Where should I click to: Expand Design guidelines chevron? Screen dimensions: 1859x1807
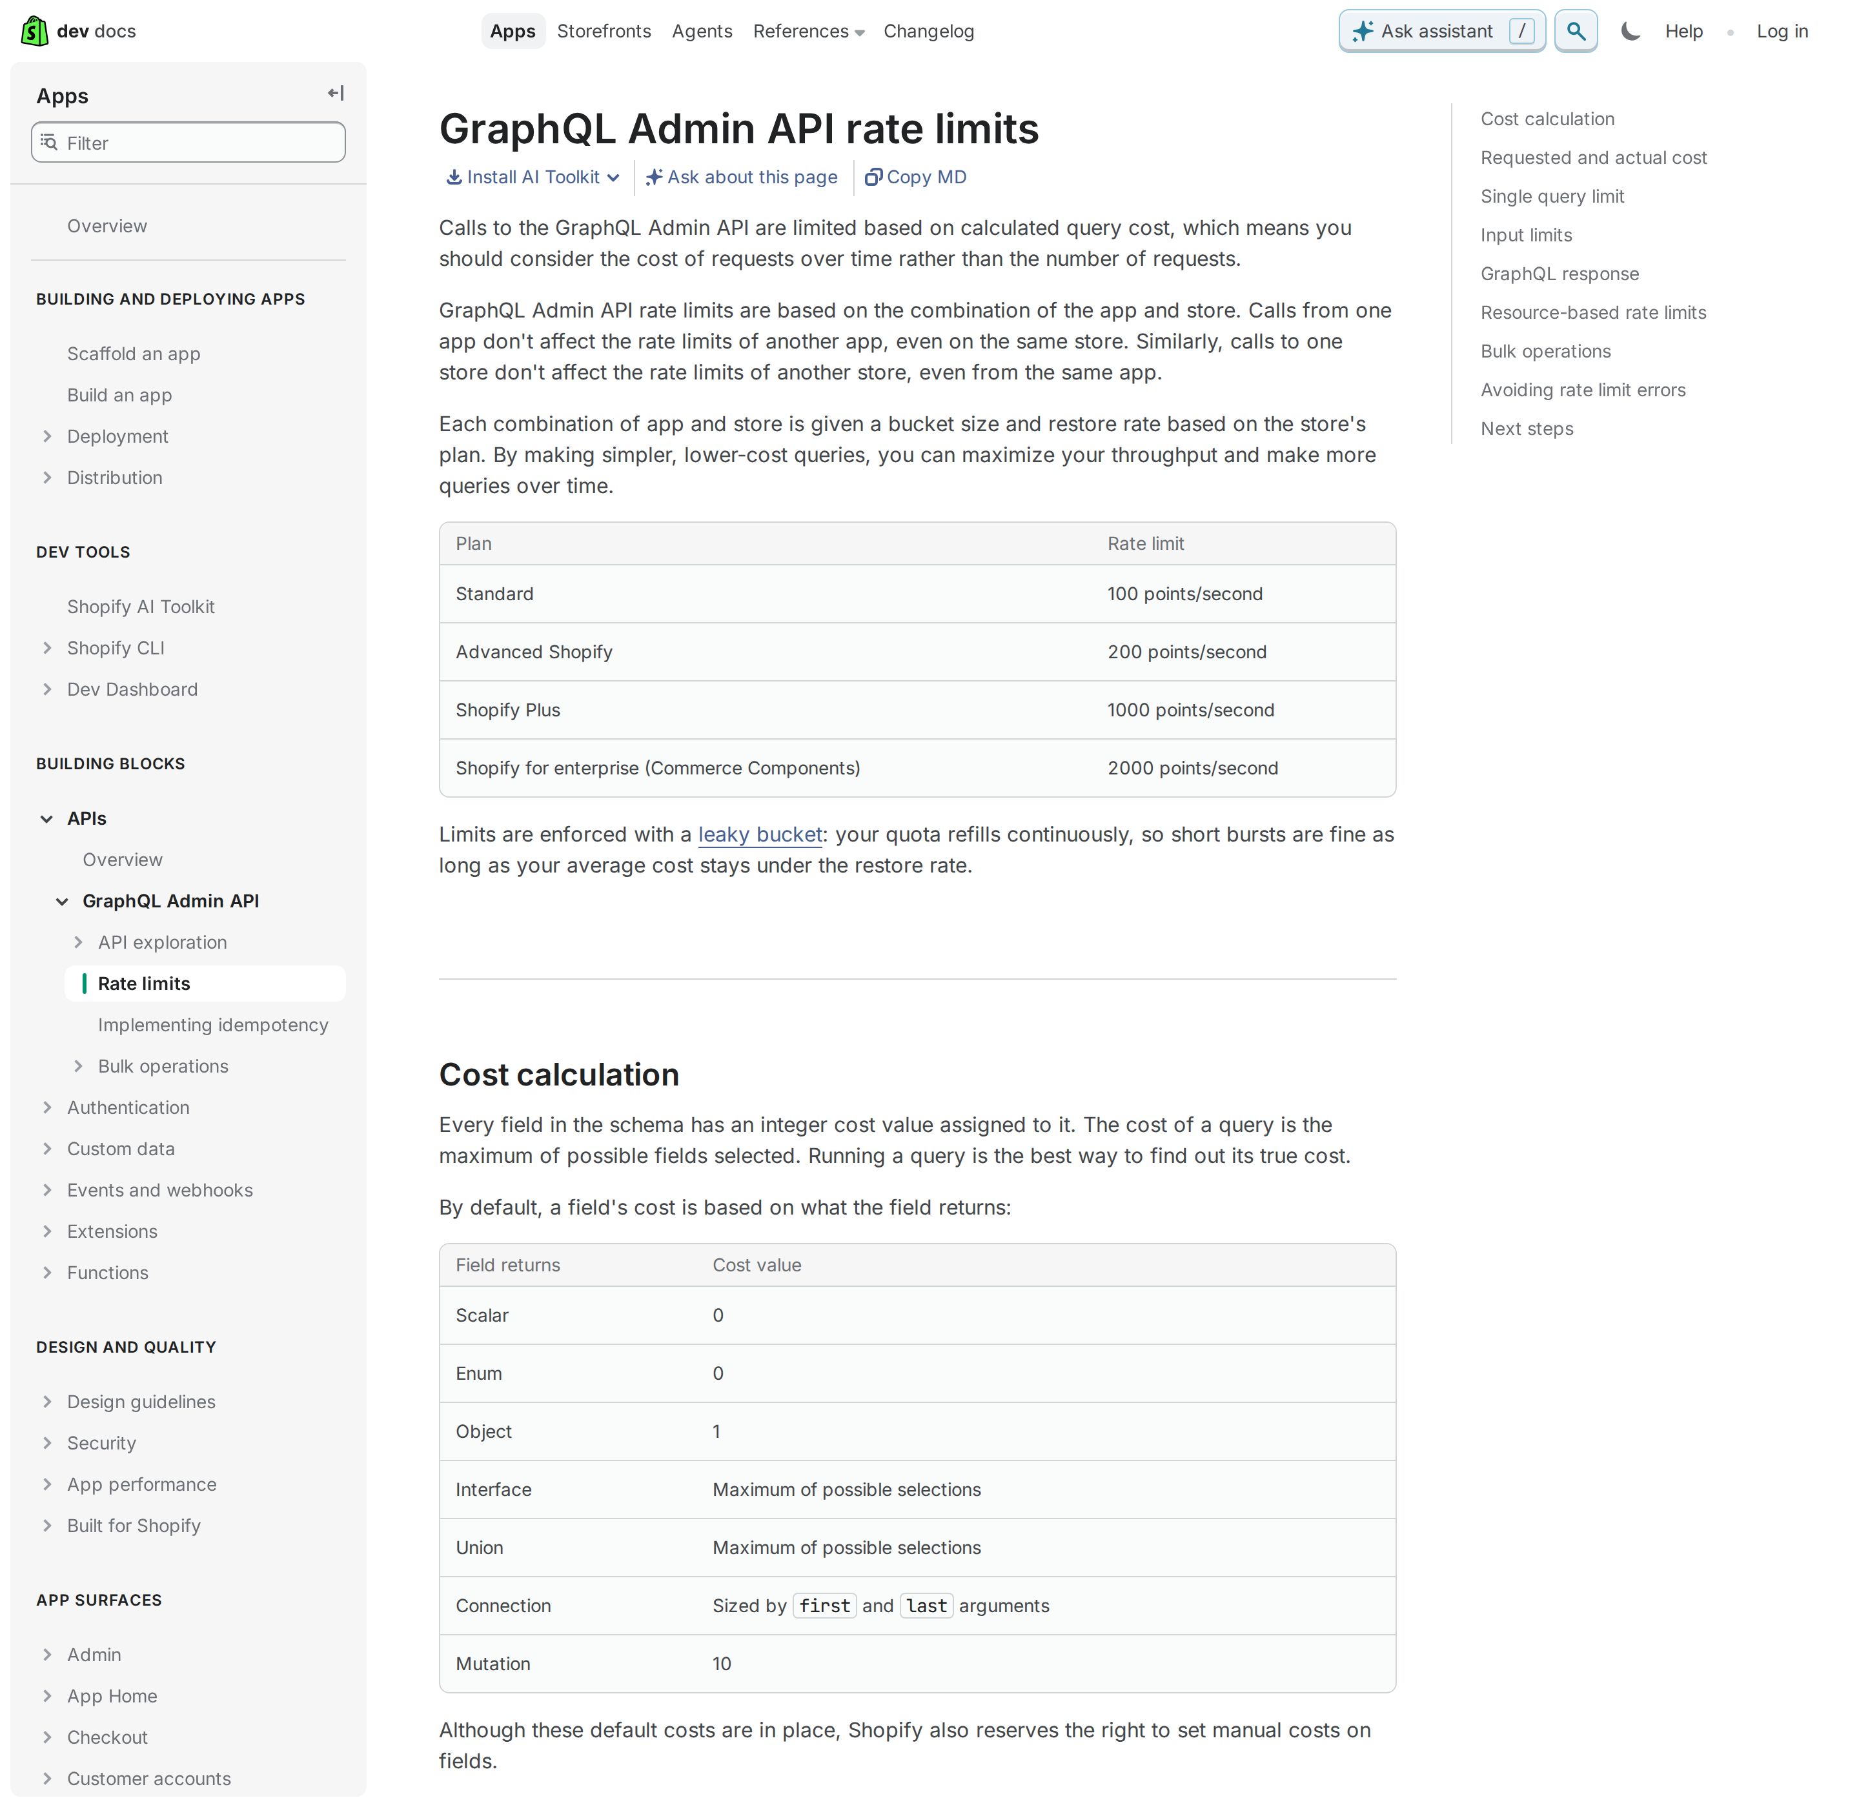48,1402
